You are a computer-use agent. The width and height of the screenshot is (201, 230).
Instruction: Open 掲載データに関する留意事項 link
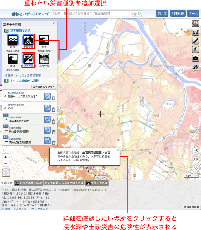[23, 76]
